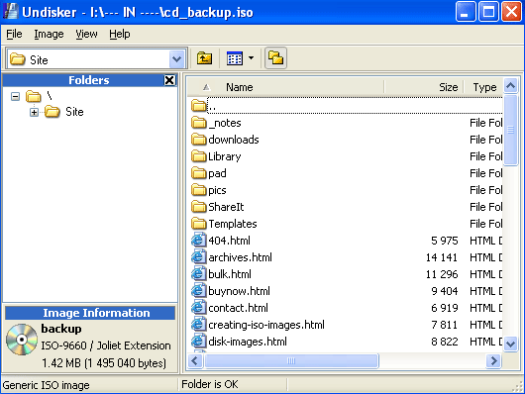Sort by the Size column header
The height and width of the screenshot is (394, 525).
click(448, 87)
